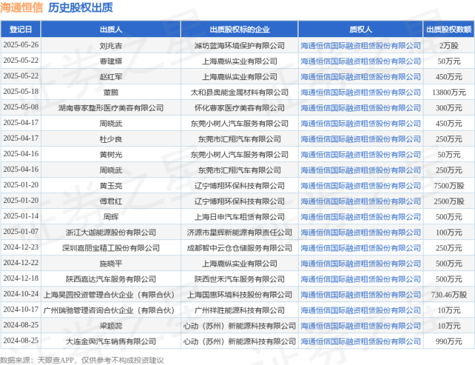Image resolution: width=475 pixels, height=365 pixels.
Task: Select the date cell 2024-12-22
Action: coord(21,263)
